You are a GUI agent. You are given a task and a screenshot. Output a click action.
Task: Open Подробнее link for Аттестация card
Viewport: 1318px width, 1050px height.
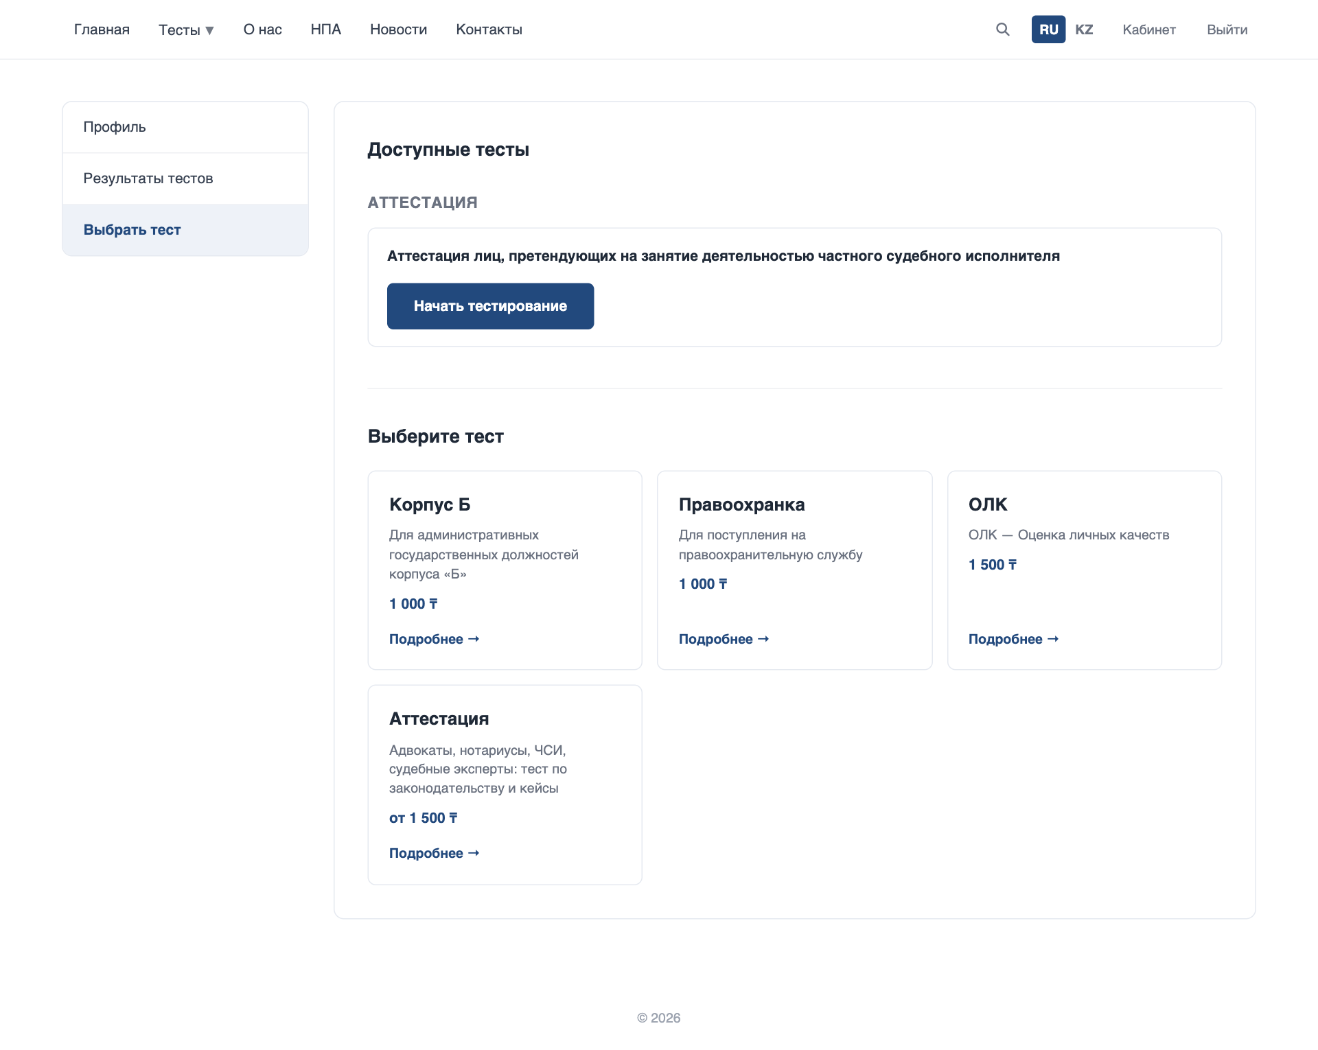[x=435, y=853]
